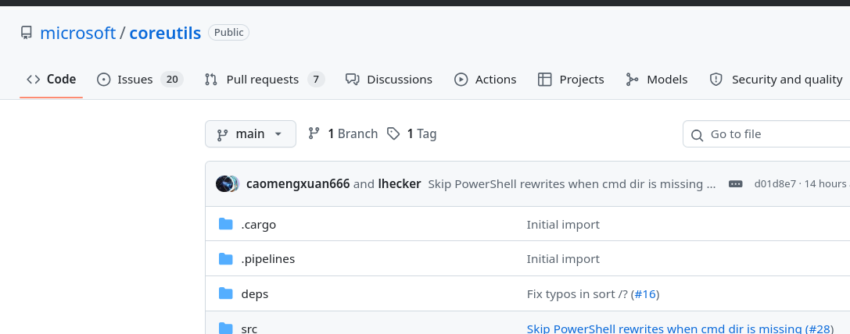Click the deps folder icon

225,294
